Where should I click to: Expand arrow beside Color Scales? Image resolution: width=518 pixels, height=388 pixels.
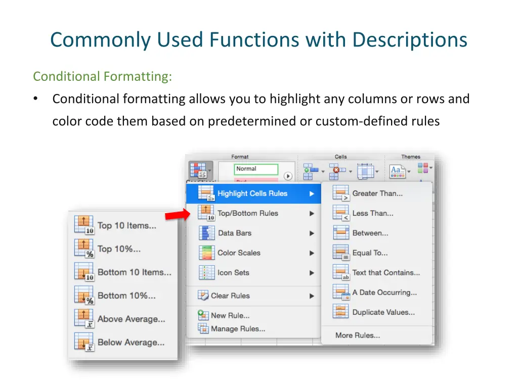click(x=312, y=253)
